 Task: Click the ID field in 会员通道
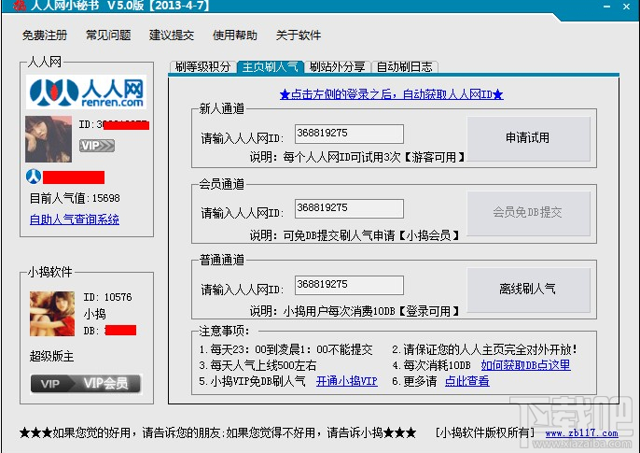349,208
